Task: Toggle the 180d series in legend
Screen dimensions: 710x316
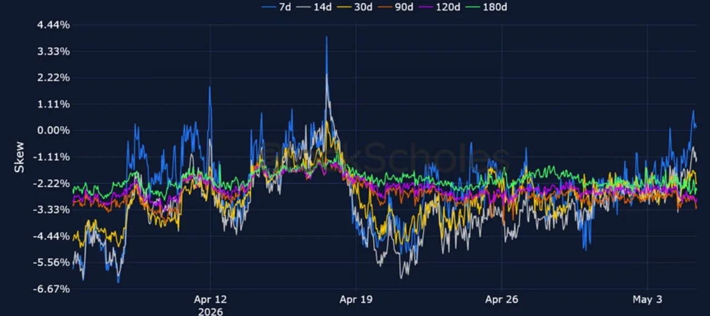Action: pyautogui.click(x=487, y=7)
